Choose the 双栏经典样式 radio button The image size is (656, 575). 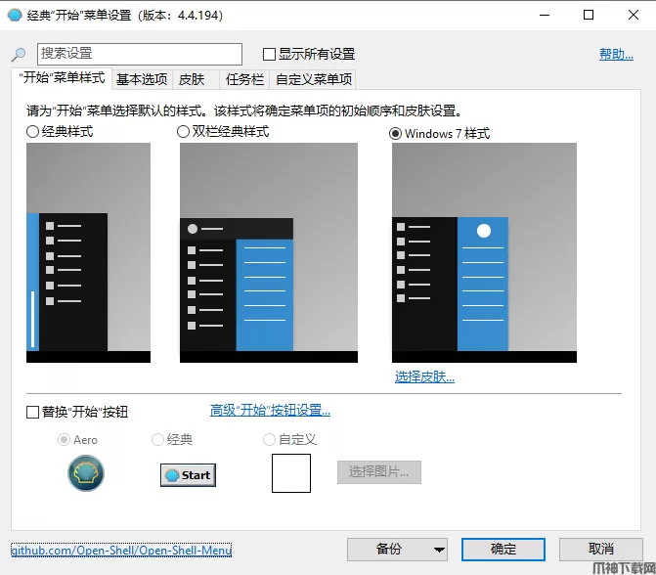tap(184, 132)
